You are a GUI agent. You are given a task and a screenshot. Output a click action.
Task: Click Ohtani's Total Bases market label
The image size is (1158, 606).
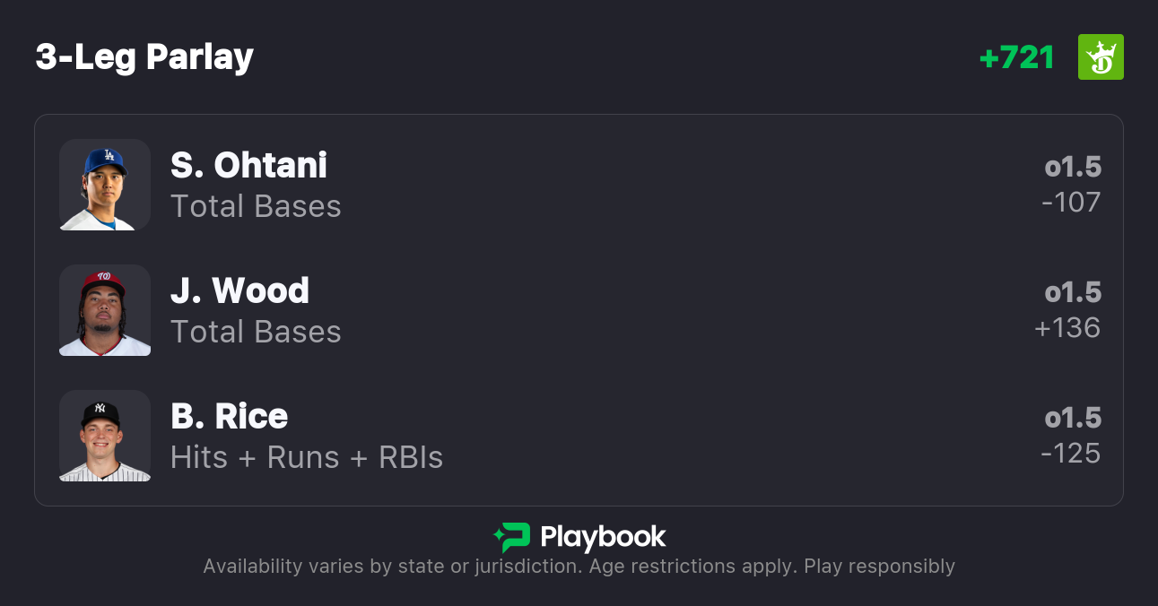click(256, 206)
